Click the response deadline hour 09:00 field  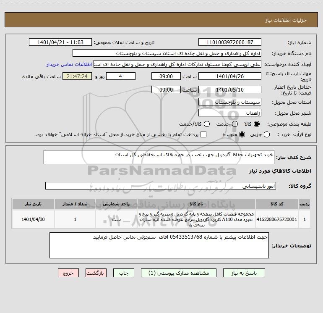point(166,76)
